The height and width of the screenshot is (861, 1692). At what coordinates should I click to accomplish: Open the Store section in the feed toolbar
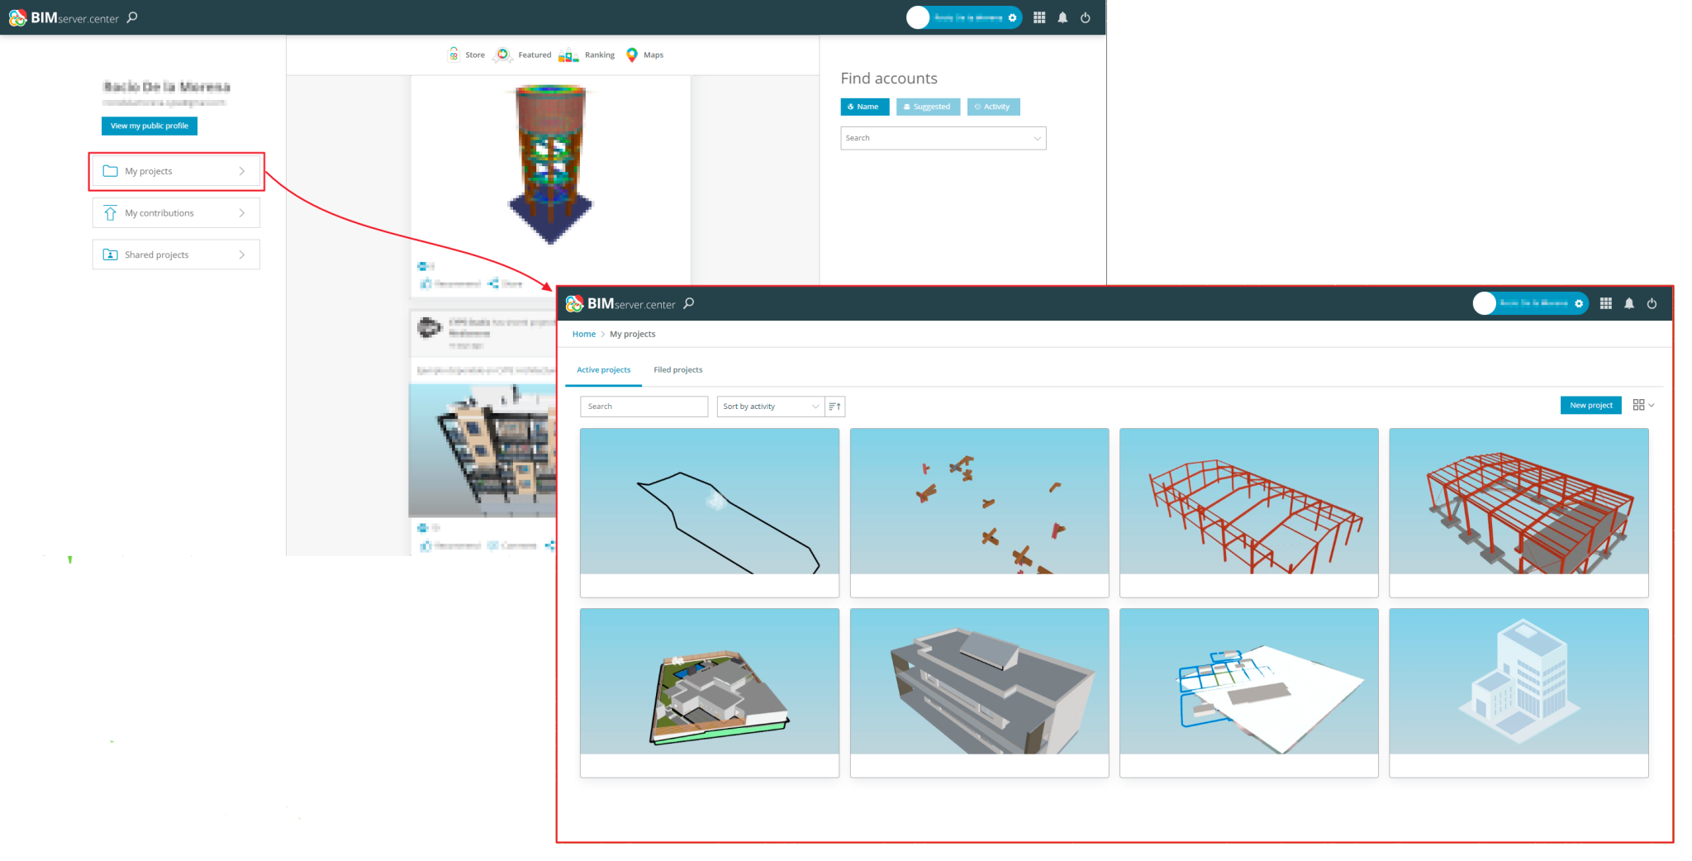(466, 55)
